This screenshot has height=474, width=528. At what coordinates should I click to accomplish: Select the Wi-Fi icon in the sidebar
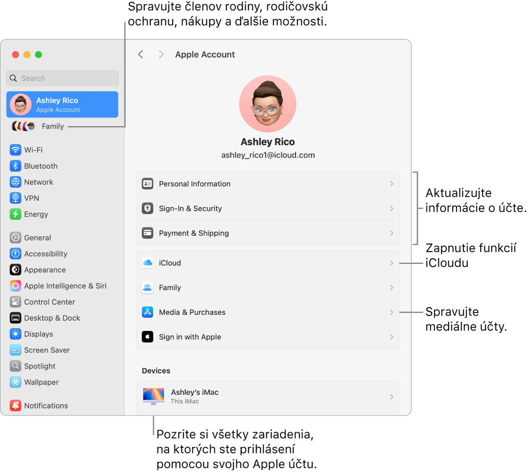16,150
